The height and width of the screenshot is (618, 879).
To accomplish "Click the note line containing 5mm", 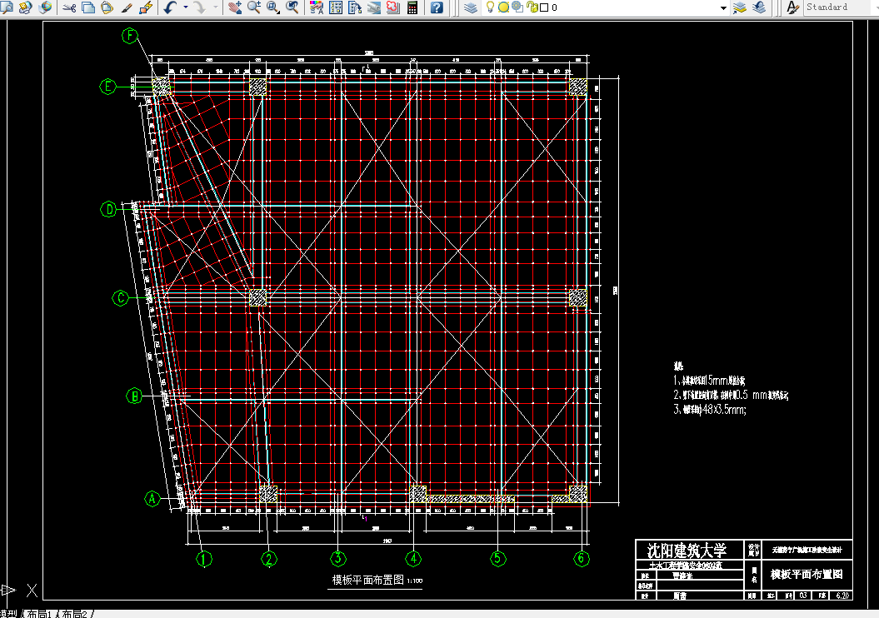I will (709, 381).
